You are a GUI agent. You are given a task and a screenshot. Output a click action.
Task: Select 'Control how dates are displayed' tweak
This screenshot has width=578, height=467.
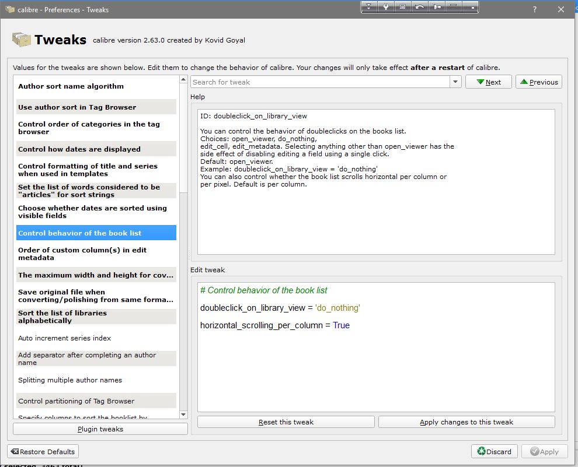coord(79,149)
